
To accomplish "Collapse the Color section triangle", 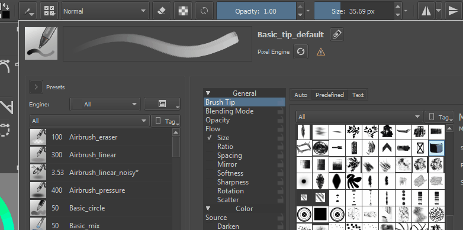I will (208, 209).
